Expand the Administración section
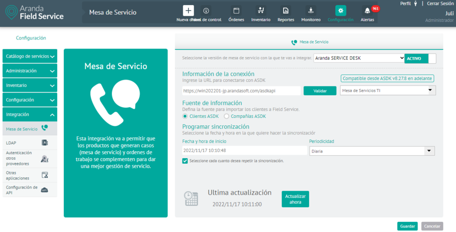Screen dimensions: 456x232 click(30, 71)
